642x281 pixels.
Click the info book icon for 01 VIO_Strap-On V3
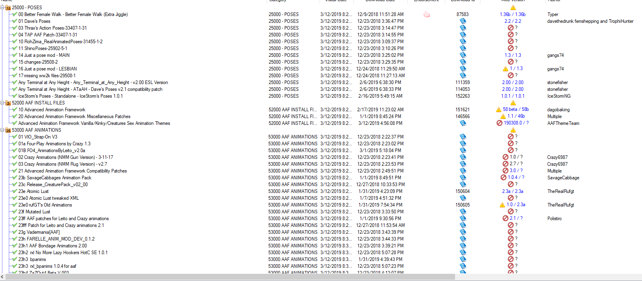point(463,137)
